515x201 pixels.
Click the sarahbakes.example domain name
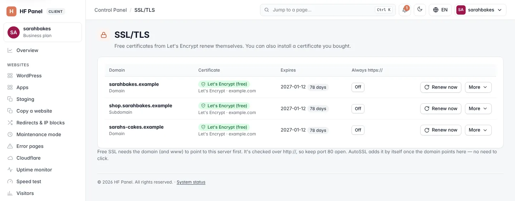(x=134, y=84)
